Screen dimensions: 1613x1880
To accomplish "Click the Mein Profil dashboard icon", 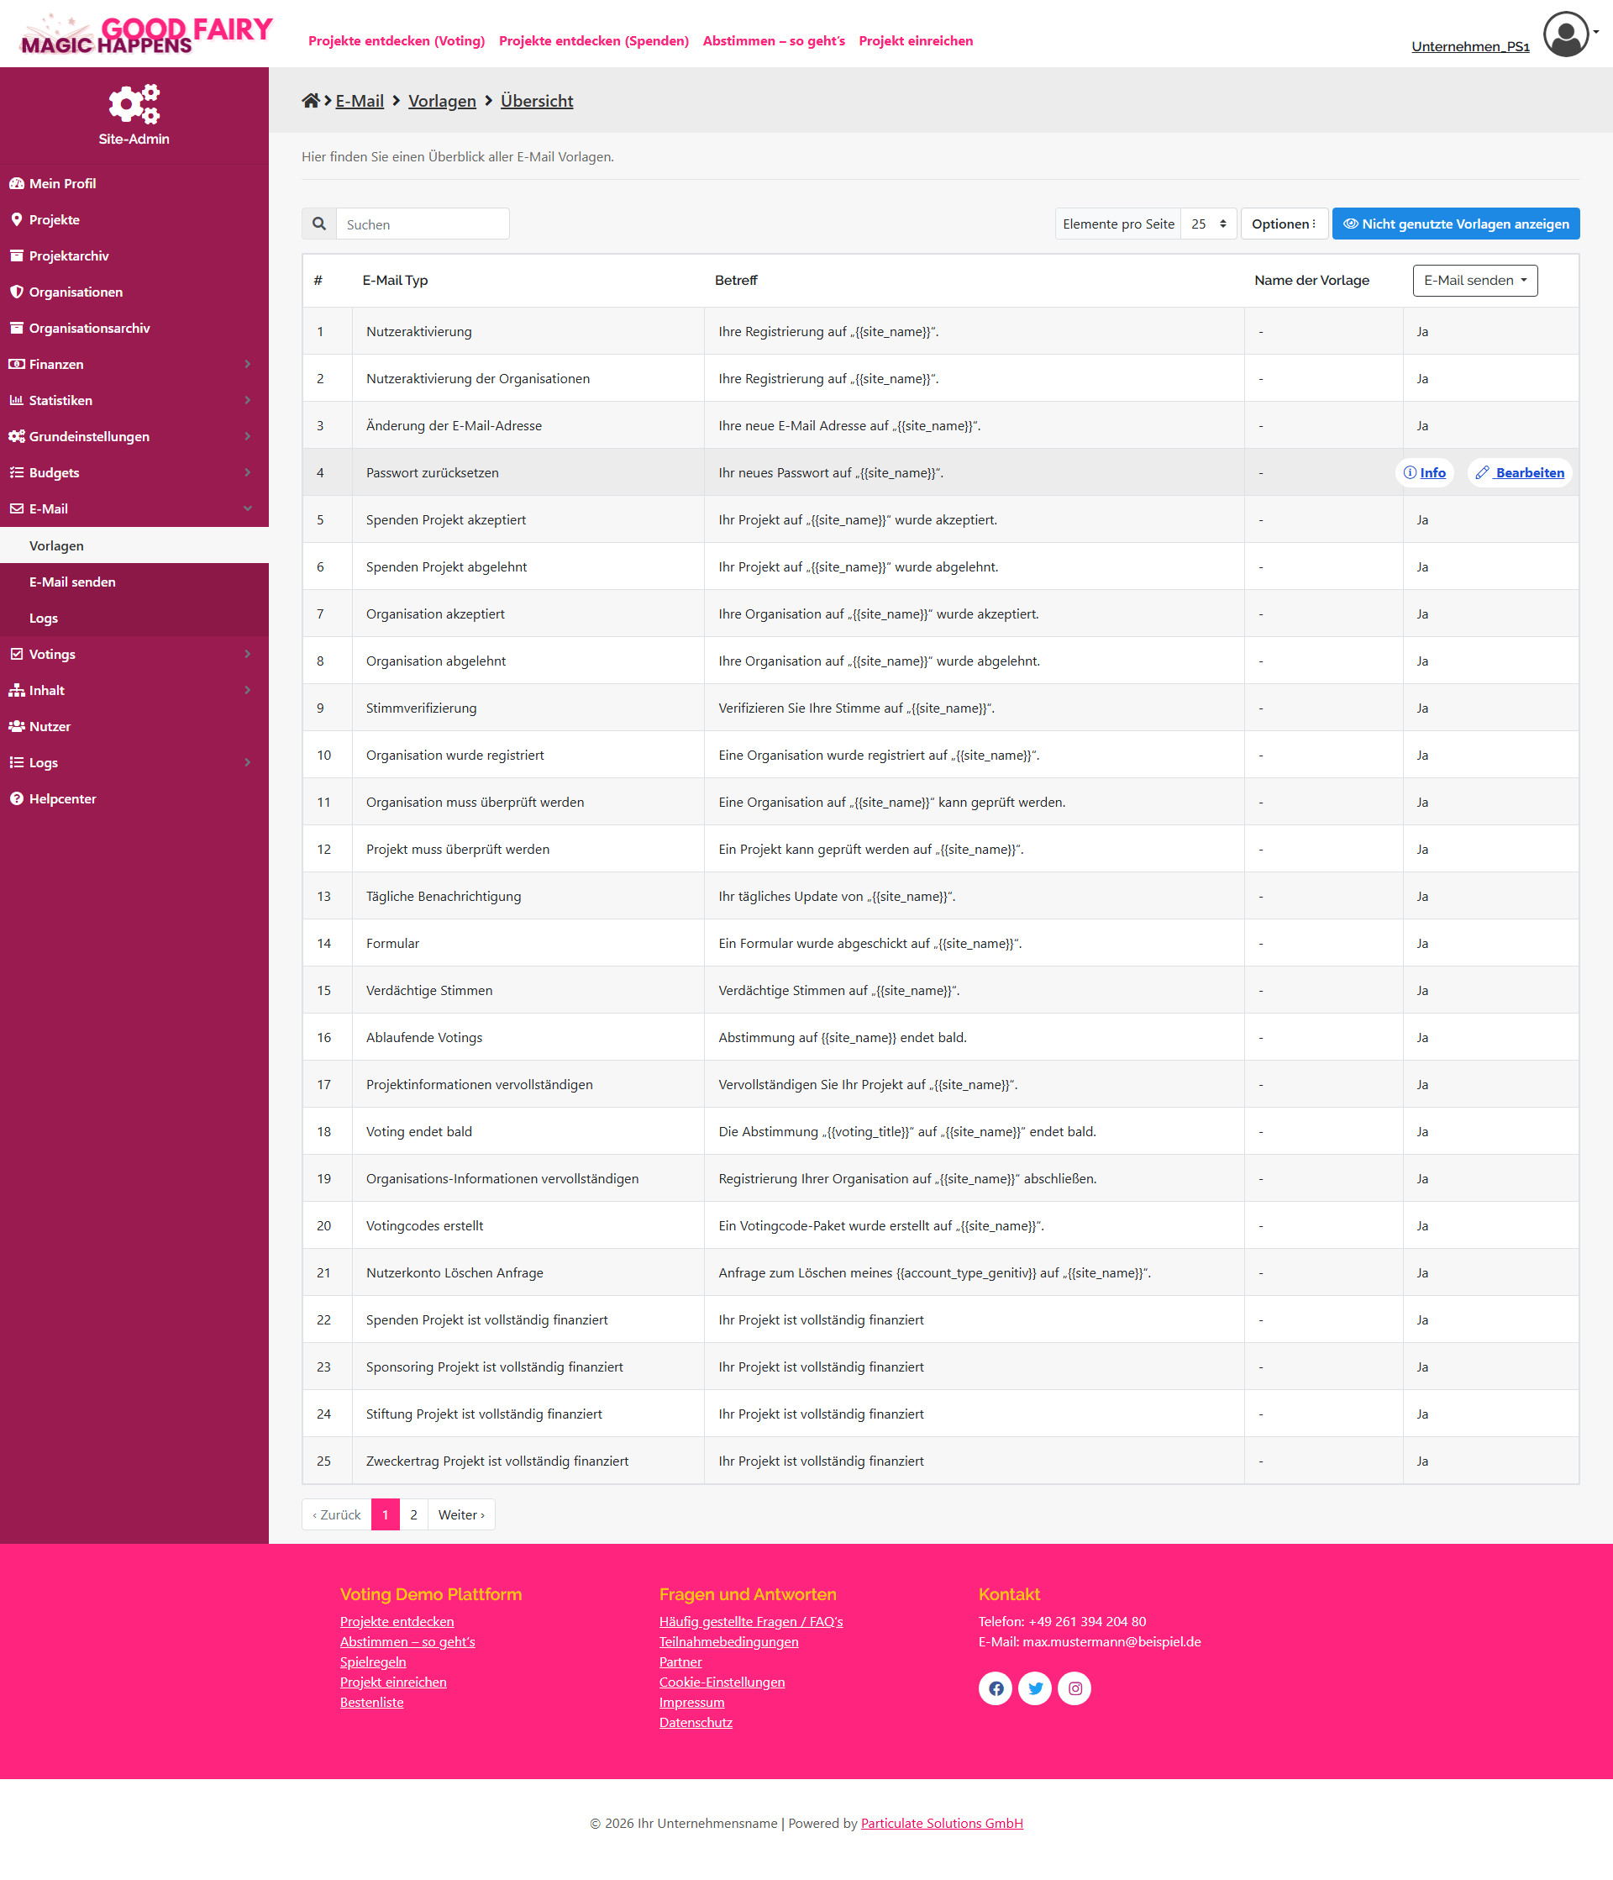I will 16,183.
